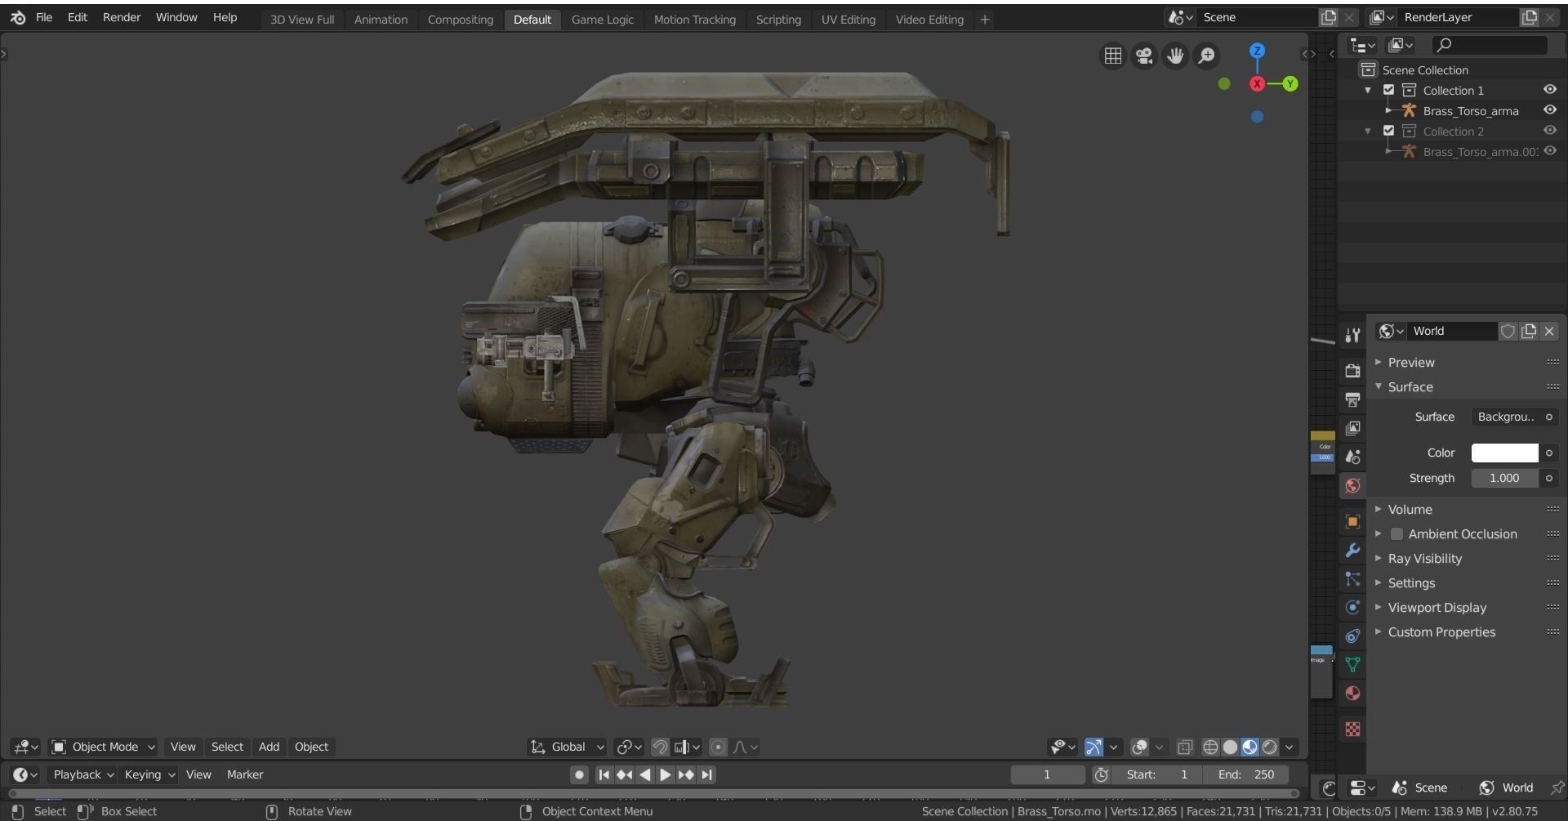The width and height of the screenshot is (1568, 821).
Task: Toggle camera view icon in viewport
Action: tap(1144, 56)
